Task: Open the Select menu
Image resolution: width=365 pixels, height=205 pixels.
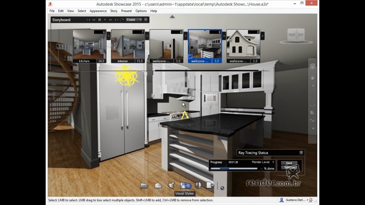Action: click(82, 11)
